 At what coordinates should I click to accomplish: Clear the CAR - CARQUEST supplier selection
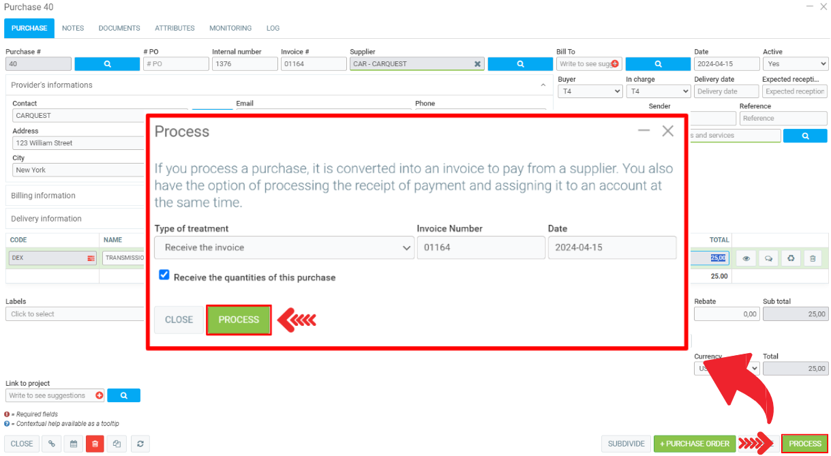pos(477,64)
